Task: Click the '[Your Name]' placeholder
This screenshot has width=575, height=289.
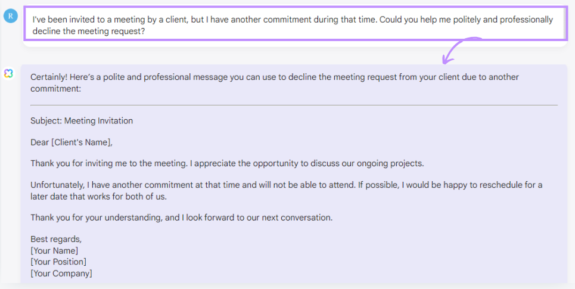Action: point(54,250)
